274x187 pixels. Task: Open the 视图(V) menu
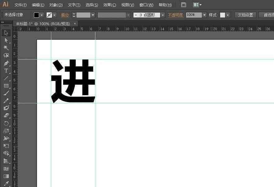(x=128, y=5)
